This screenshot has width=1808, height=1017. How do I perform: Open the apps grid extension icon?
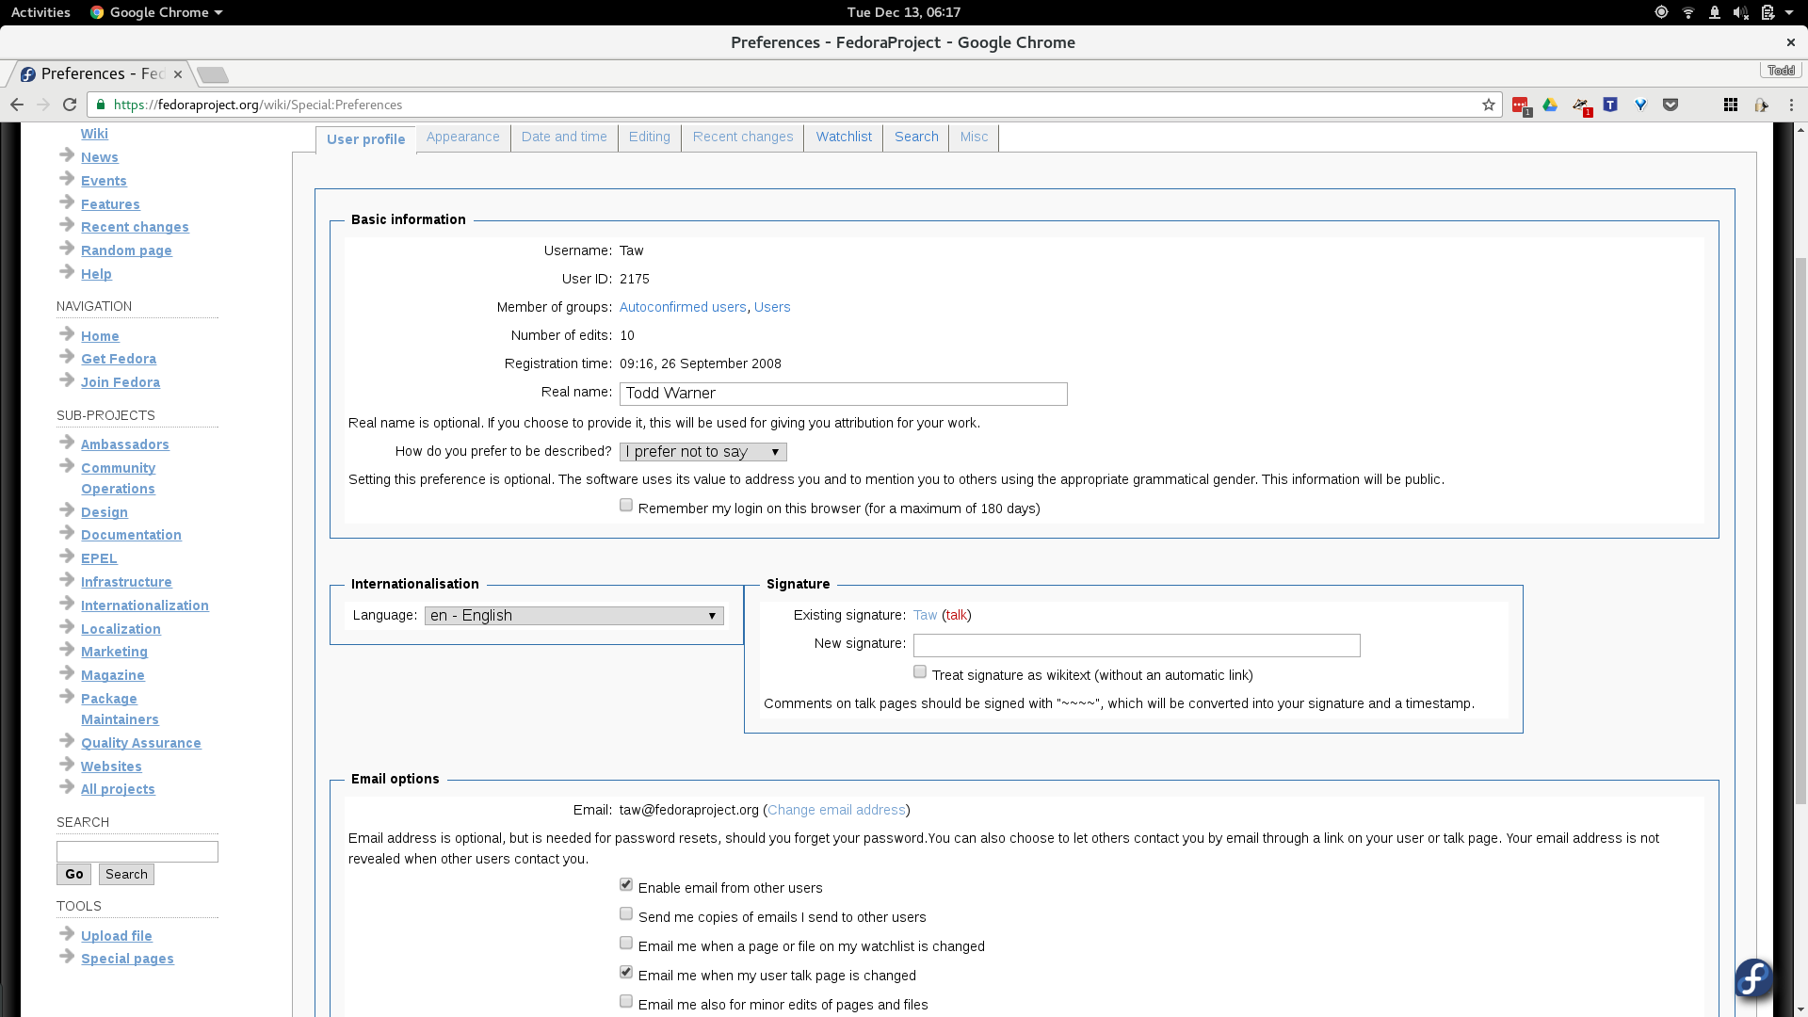pos(1731,105)
